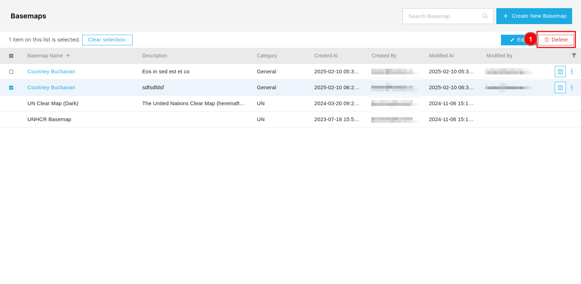Open the column filter funnel icon
Screen dimensions: 581x284
coord(574,56)
